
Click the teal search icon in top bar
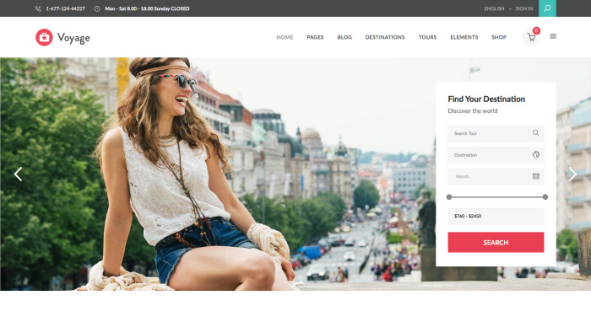click(x=547, y=8)
